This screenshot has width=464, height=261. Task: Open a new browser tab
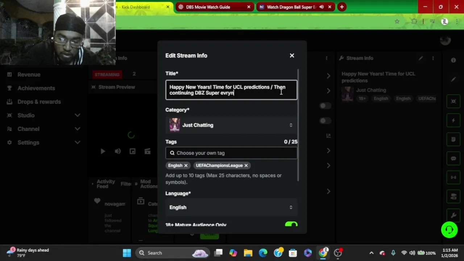pos(341,7)
